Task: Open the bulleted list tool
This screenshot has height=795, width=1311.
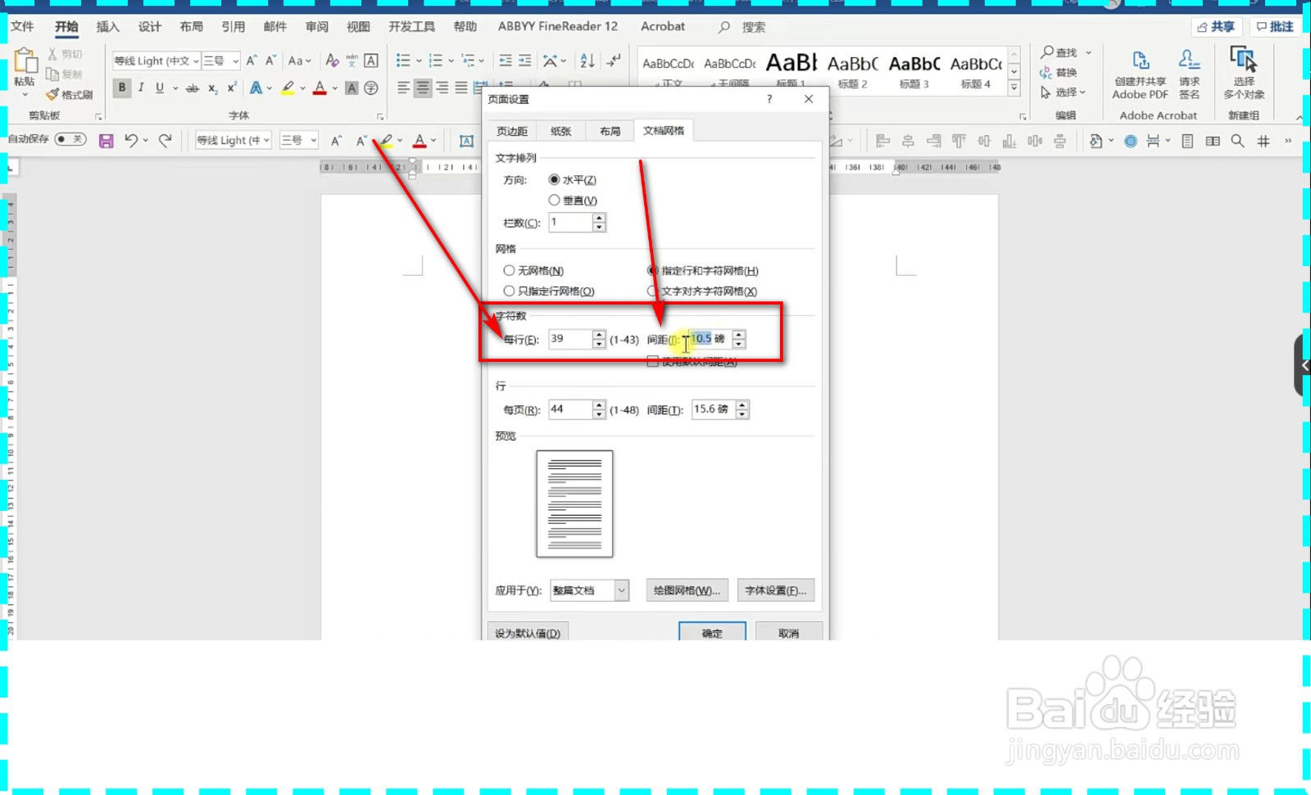Action: 403,61
